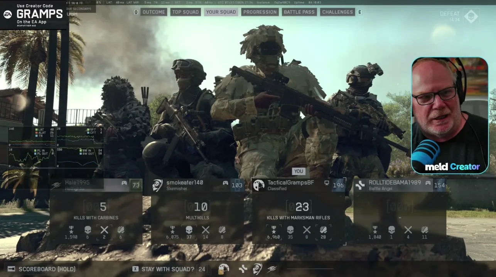Select smokeater140's helmet emblem on the card

click(157, 185)
